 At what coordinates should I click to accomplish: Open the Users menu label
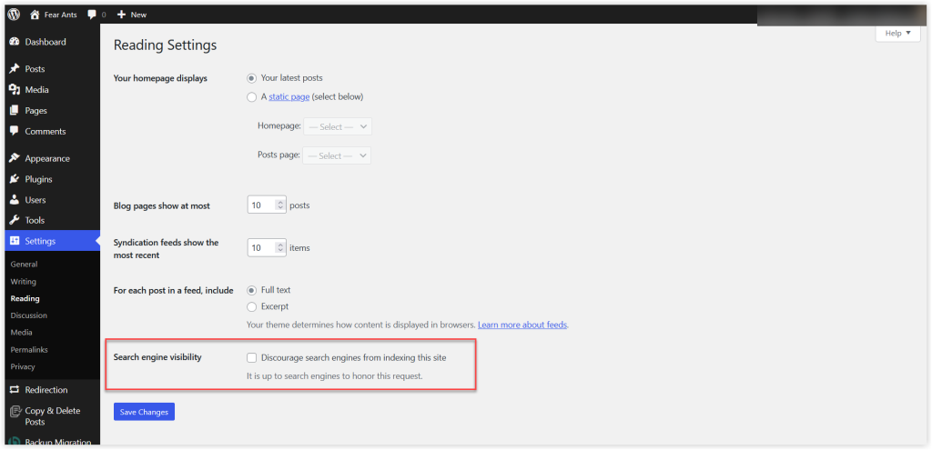pos(35,200)
